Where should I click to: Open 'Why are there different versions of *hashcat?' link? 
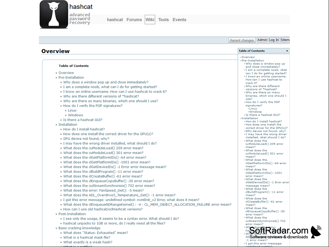pos(101,96)
